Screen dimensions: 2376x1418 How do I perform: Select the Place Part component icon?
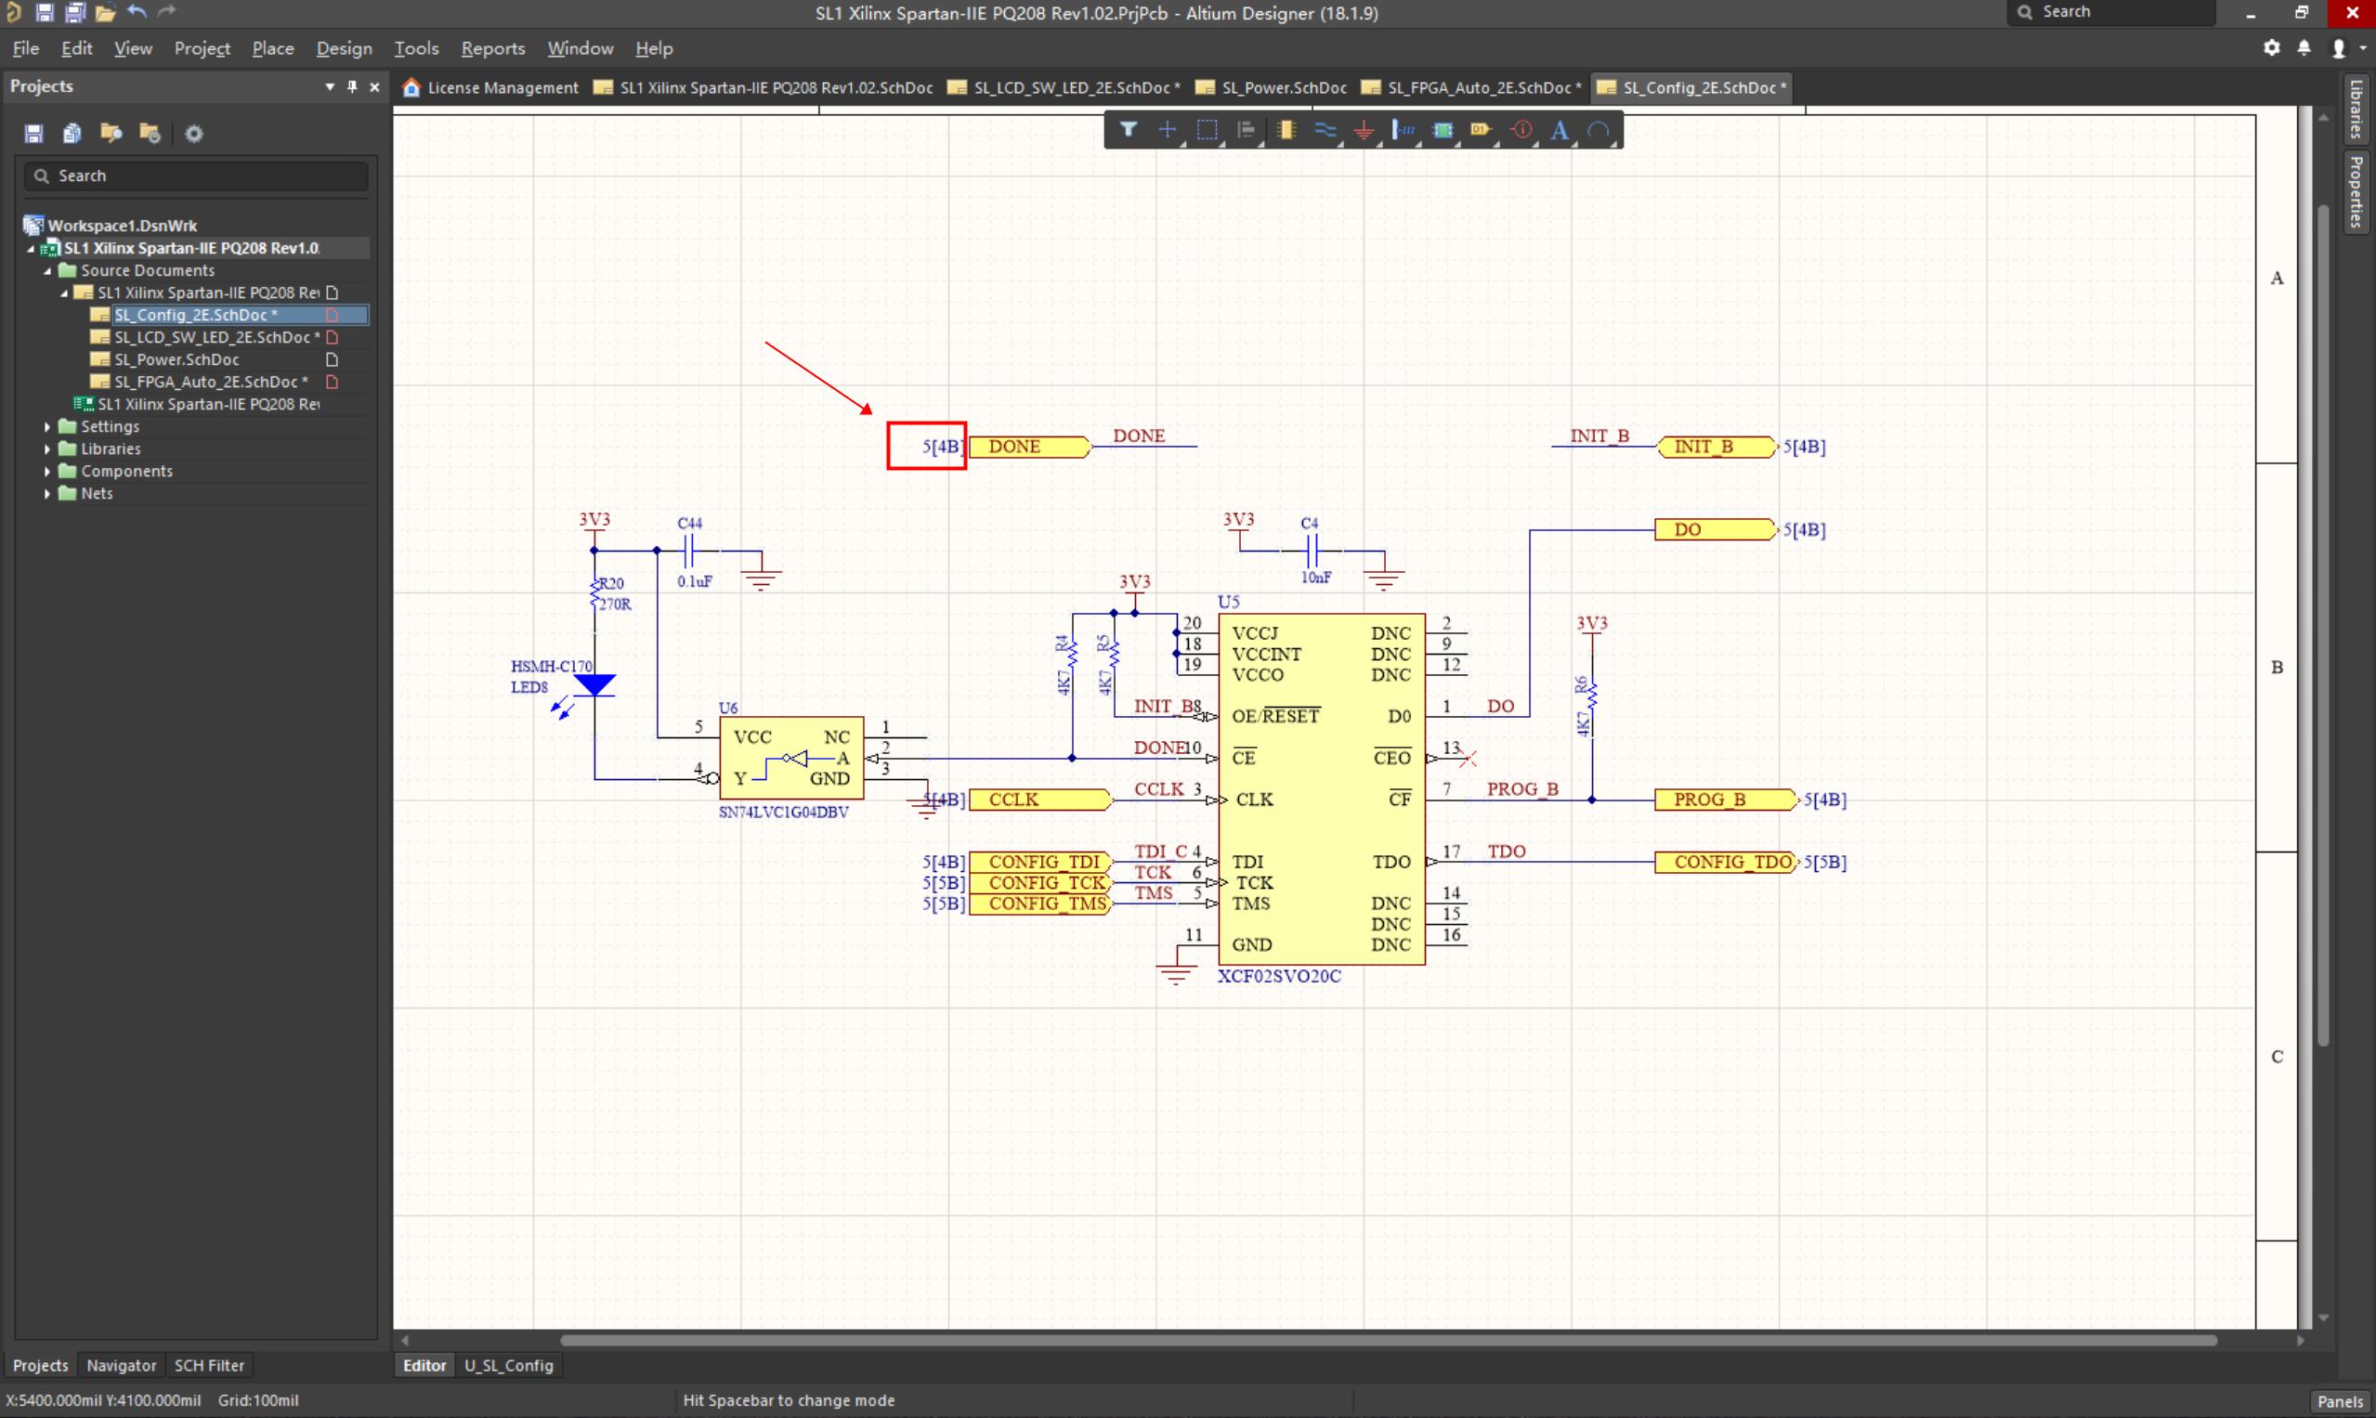1286,130
